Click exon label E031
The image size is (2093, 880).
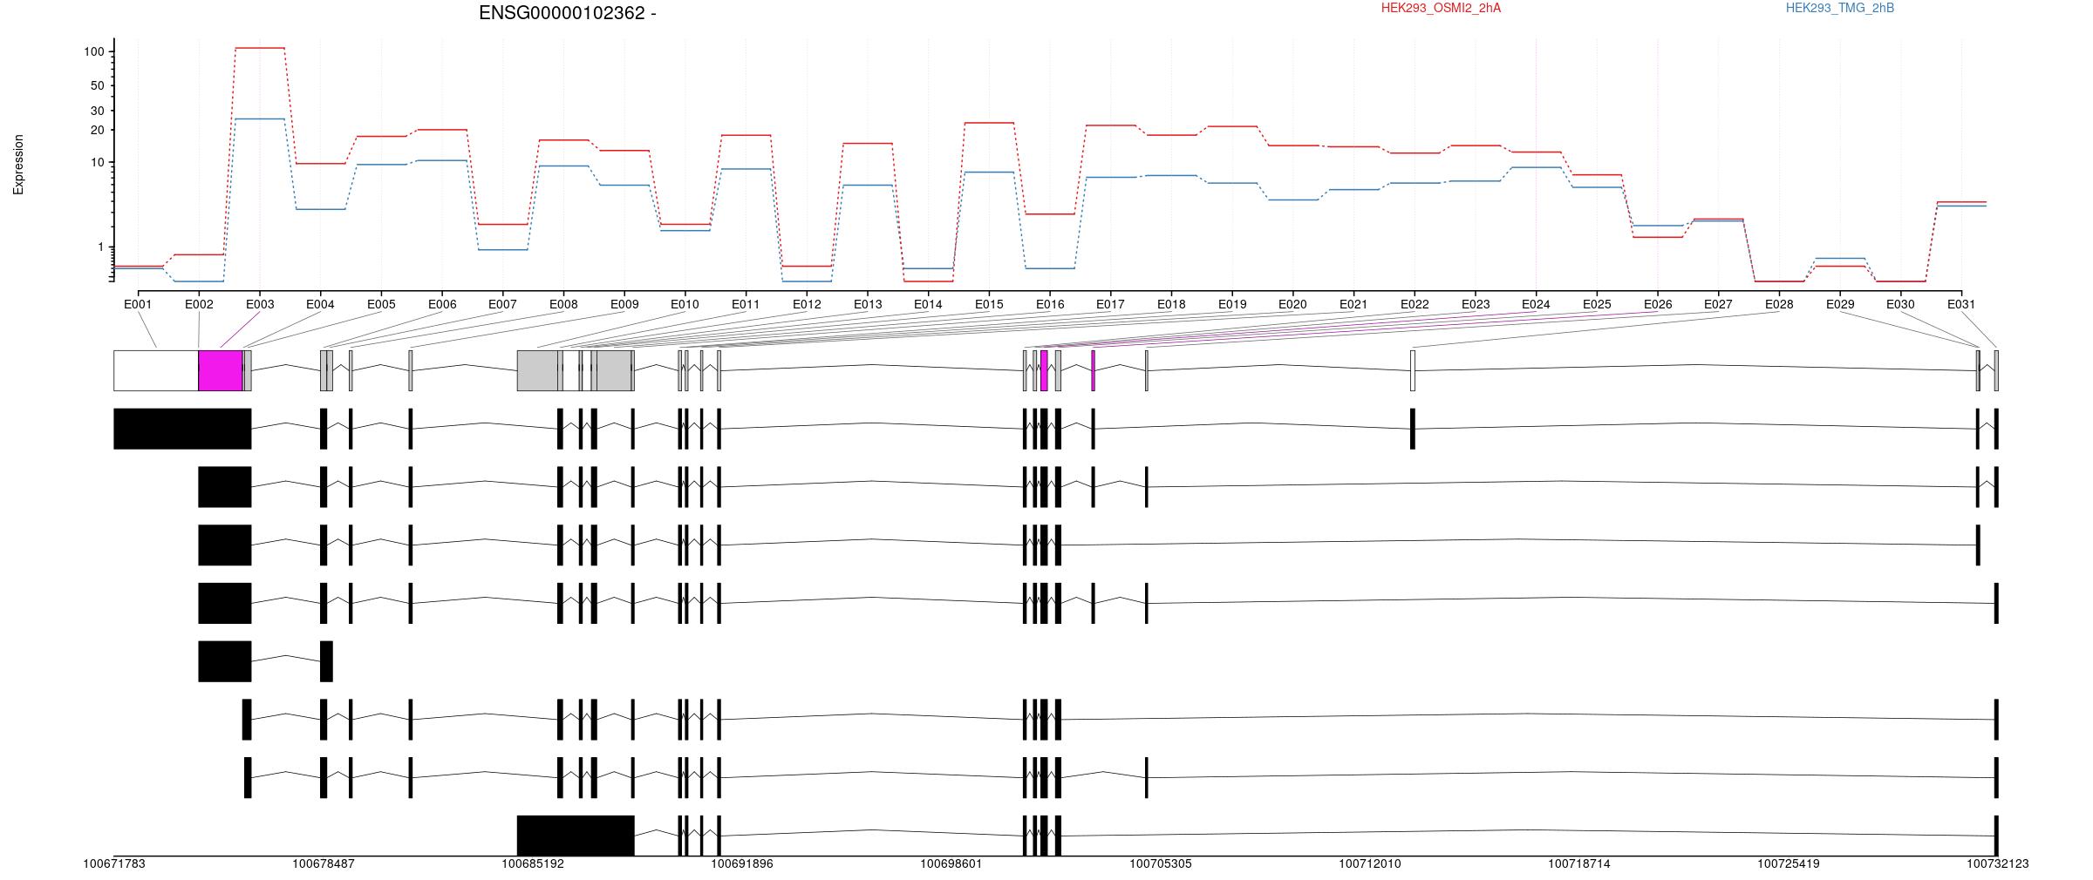(x=1961, y=304)
